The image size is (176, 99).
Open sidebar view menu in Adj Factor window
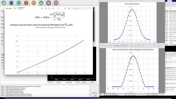point(15,9)
